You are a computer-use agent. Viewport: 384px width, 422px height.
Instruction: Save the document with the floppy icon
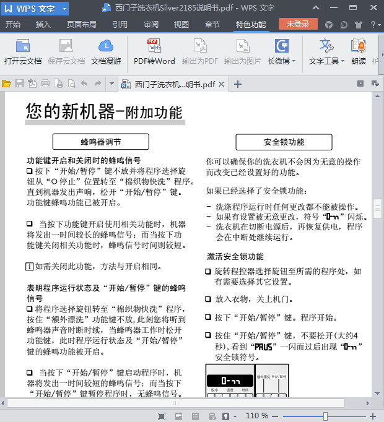point(19,84)
